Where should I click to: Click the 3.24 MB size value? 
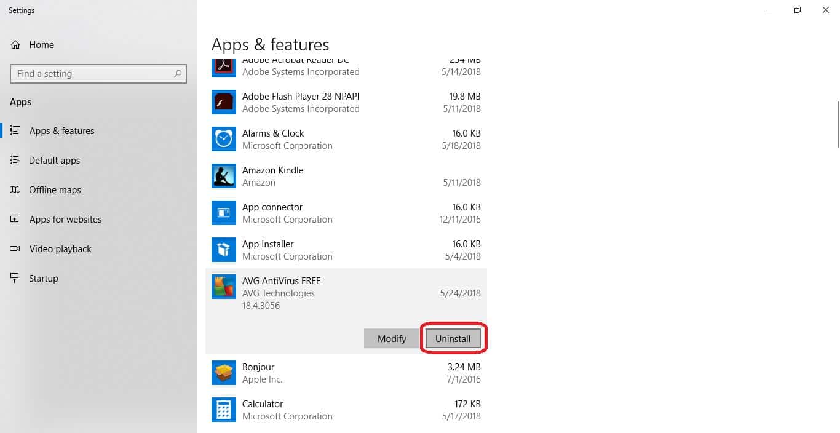click(464, 367)
